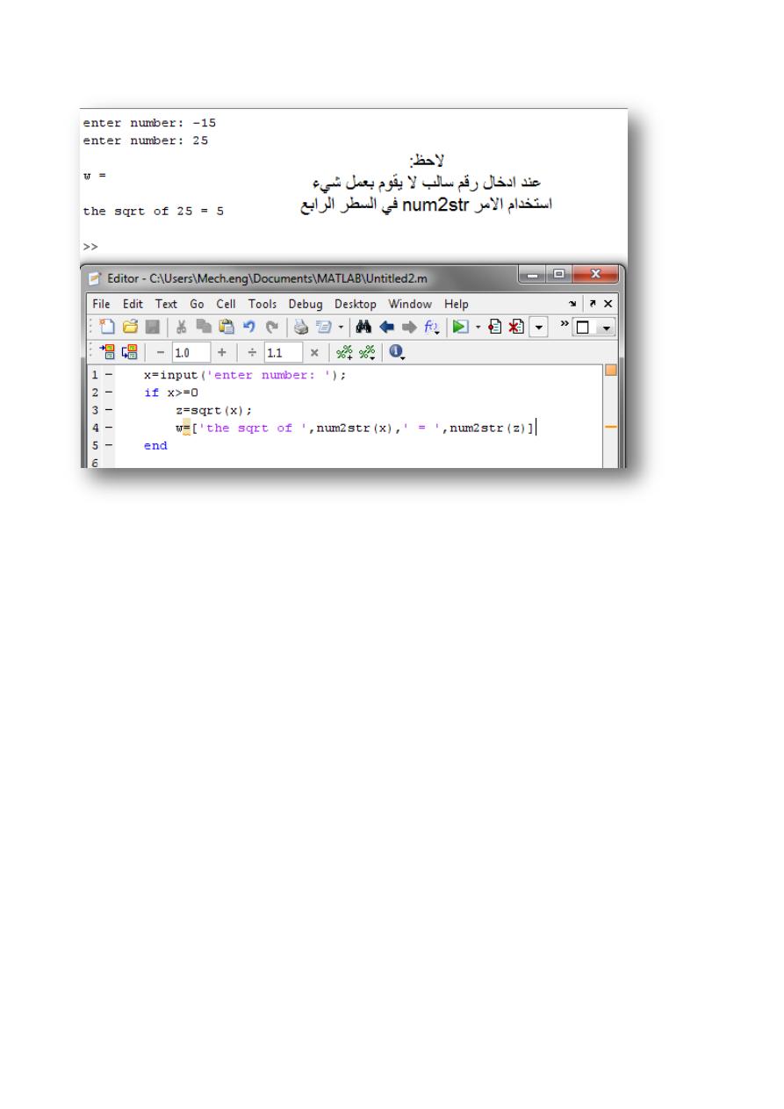Create a new M-file with toolbar icon
Image resolution: width=784 pixels, height=1109 pixels.
click(107, 327)
